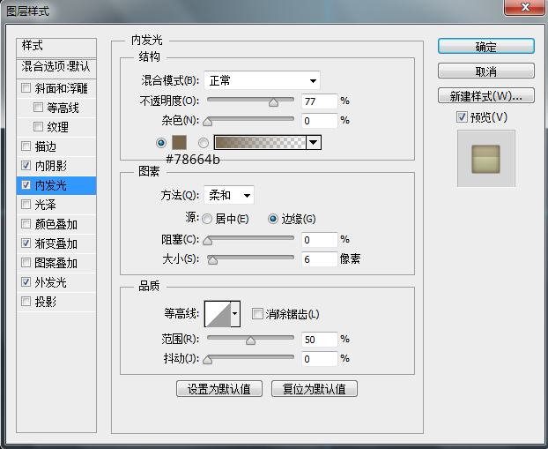The image size is (548, 449).
Task: Click the 范围 value field showing 50
Action: pos(320,340)
